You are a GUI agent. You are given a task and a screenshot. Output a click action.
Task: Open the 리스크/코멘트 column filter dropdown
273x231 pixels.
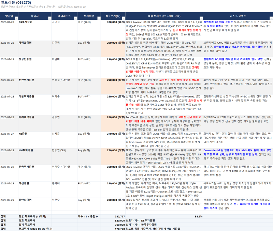pyautogui.click(x=271, y=18)
